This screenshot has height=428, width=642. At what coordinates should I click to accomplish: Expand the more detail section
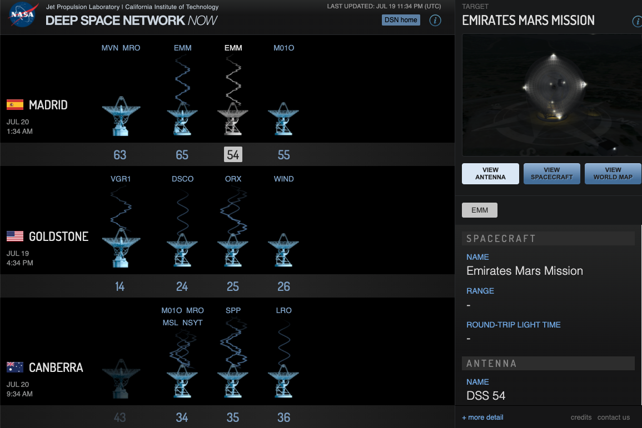482,417
